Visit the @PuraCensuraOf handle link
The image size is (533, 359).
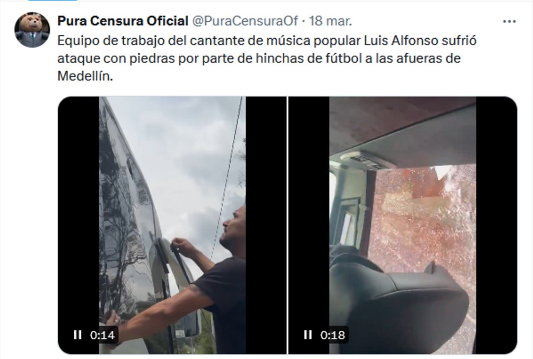click(244, 21)
